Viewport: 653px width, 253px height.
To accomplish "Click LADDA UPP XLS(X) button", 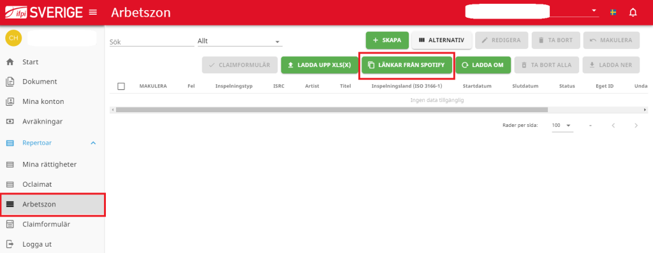I will point(319,66).
